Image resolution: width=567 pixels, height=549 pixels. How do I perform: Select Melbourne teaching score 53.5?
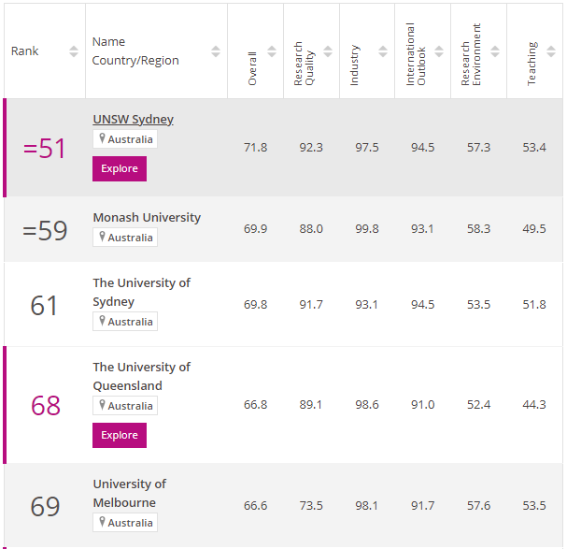534,506
